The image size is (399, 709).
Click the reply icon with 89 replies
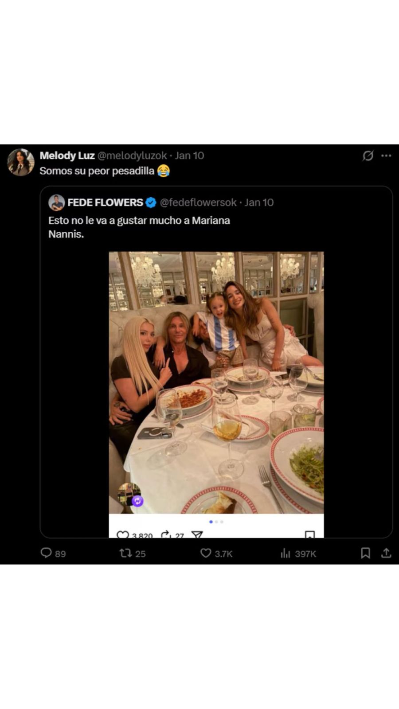pyautogui.click(x=46, y=553)
